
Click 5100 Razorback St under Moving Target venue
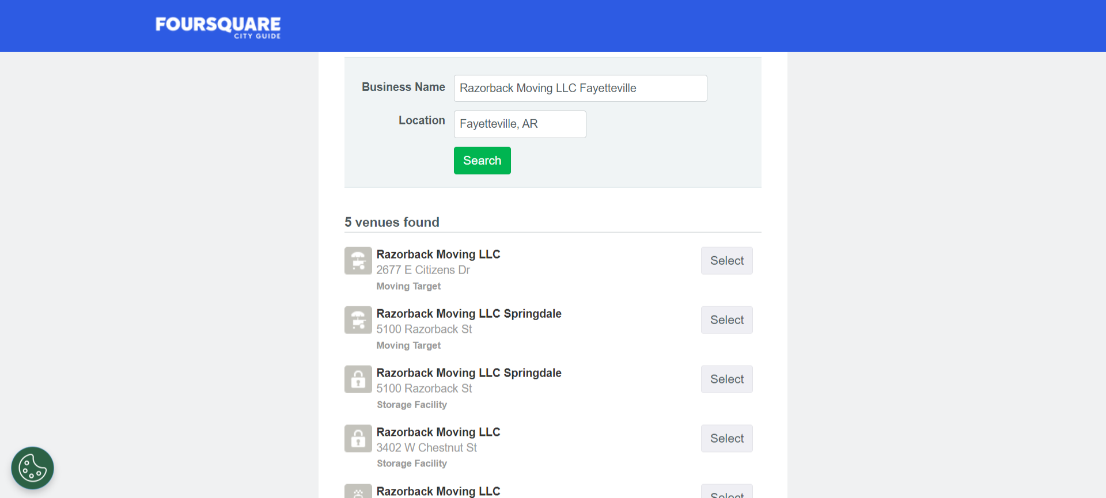[x=424, y=329]
